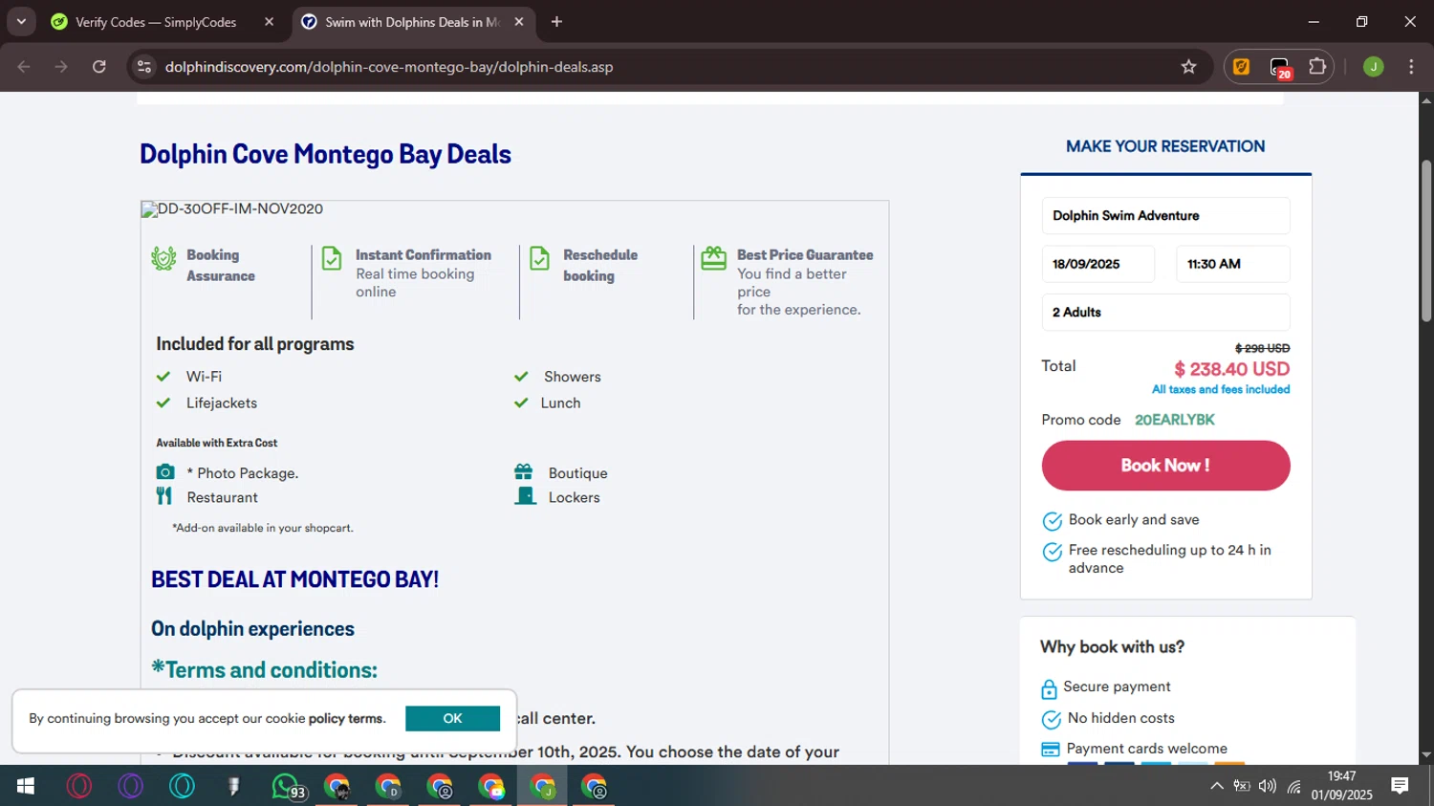Open the Chrome three-dot menu
This screenshot has height=806, width=1434.
coord(1411,67)
